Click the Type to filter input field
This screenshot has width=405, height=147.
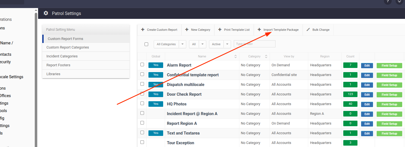[255, 44]
